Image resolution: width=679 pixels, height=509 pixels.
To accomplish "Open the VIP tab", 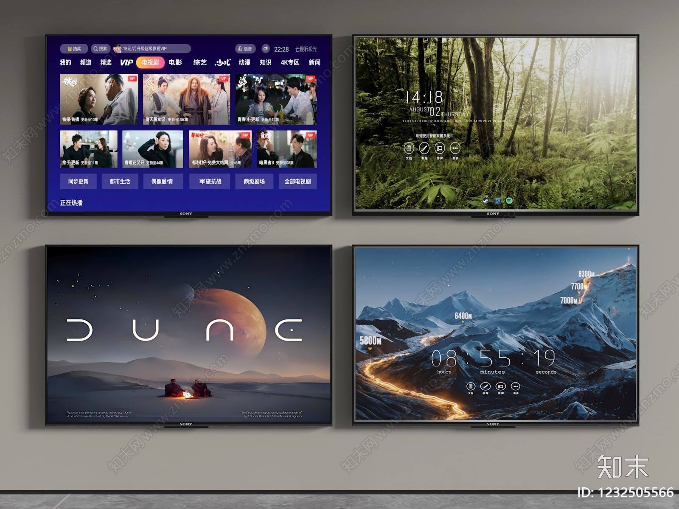I will pos(126,62).
